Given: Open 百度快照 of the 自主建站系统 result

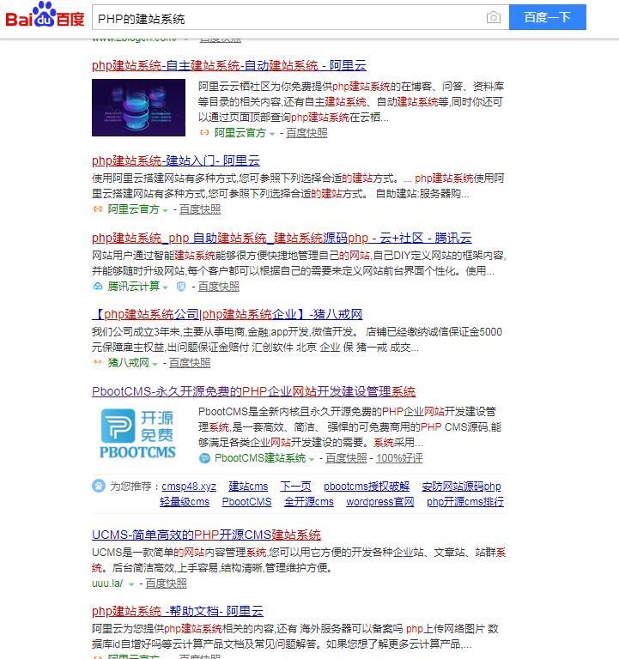Looking at the screenshot, I should coord(306,133).
